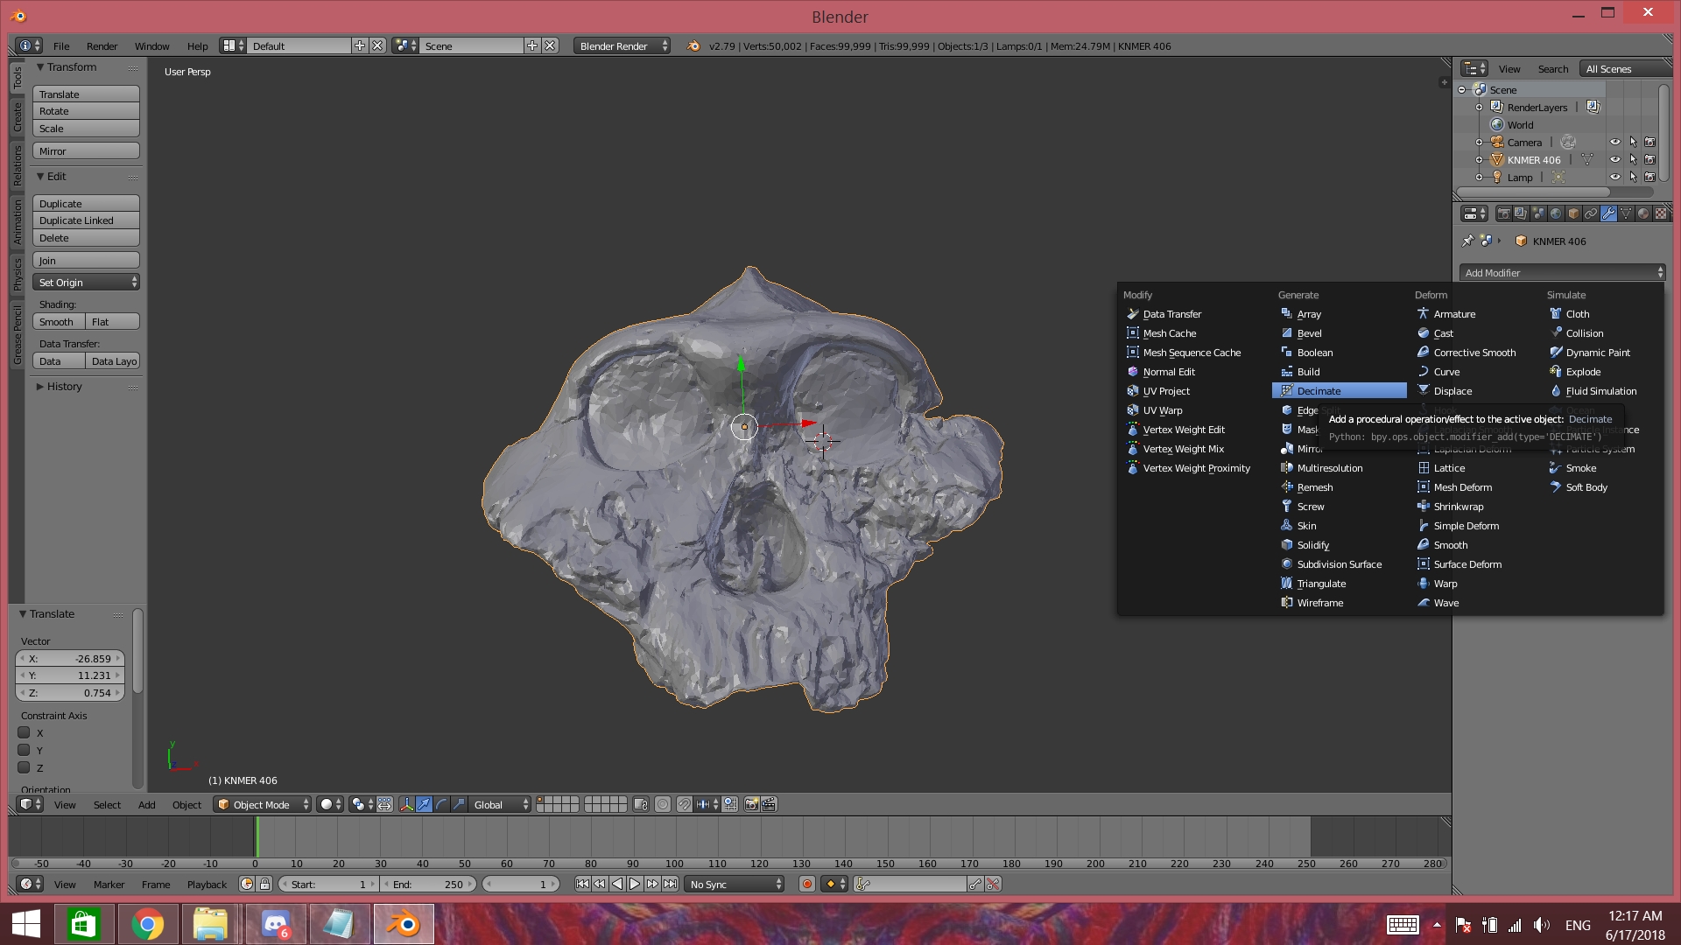Enable the Z constraint axis checkbox
The width and height of the screenshot is (1681, 945).
click(x=25, y=767)
